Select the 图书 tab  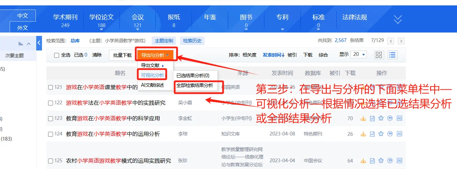246,20
